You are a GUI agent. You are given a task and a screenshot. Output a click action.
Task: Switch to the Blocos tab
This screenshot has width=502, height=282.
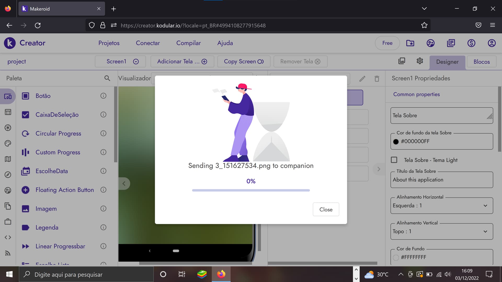pyautogui.click(x=482, y=62)
